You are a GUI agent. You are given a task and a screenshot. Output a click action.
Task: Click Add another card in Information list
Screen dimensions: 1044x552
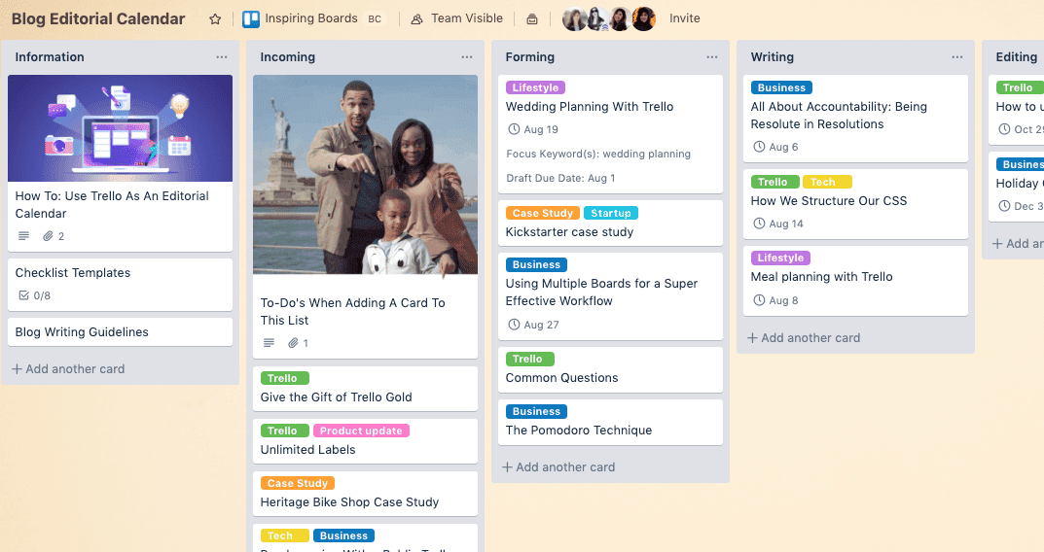coord(68,369)
